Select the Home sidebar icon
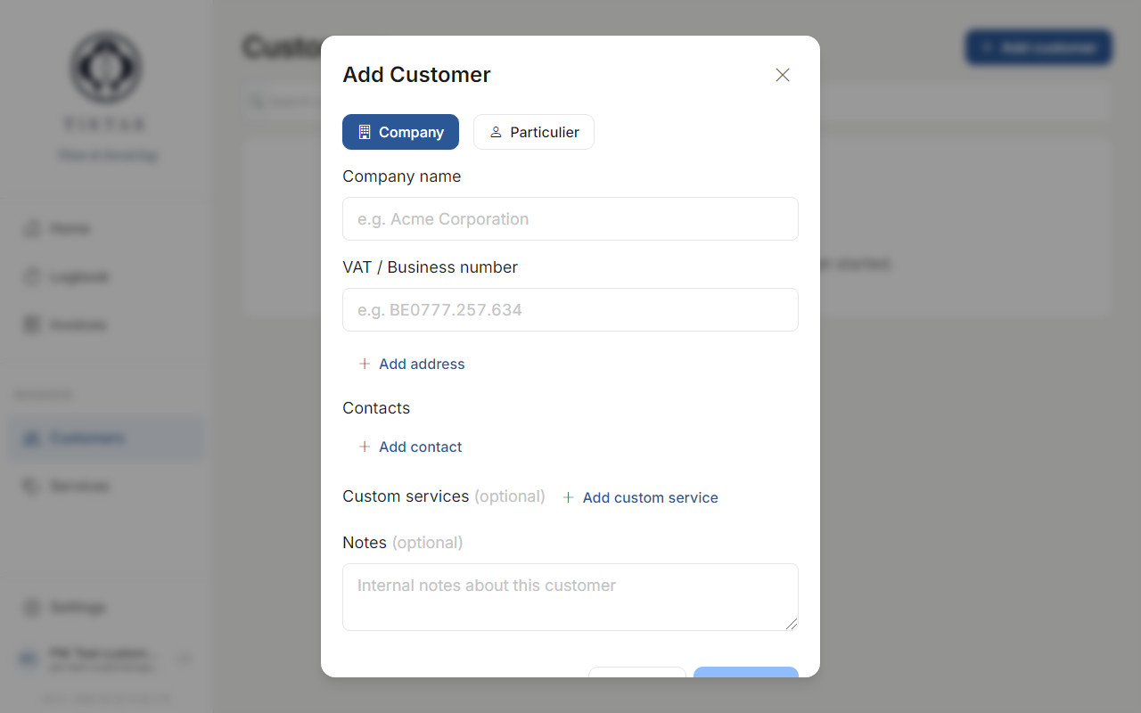The height and width of the screenshot is (713, 1141). (x=31, y=228)
